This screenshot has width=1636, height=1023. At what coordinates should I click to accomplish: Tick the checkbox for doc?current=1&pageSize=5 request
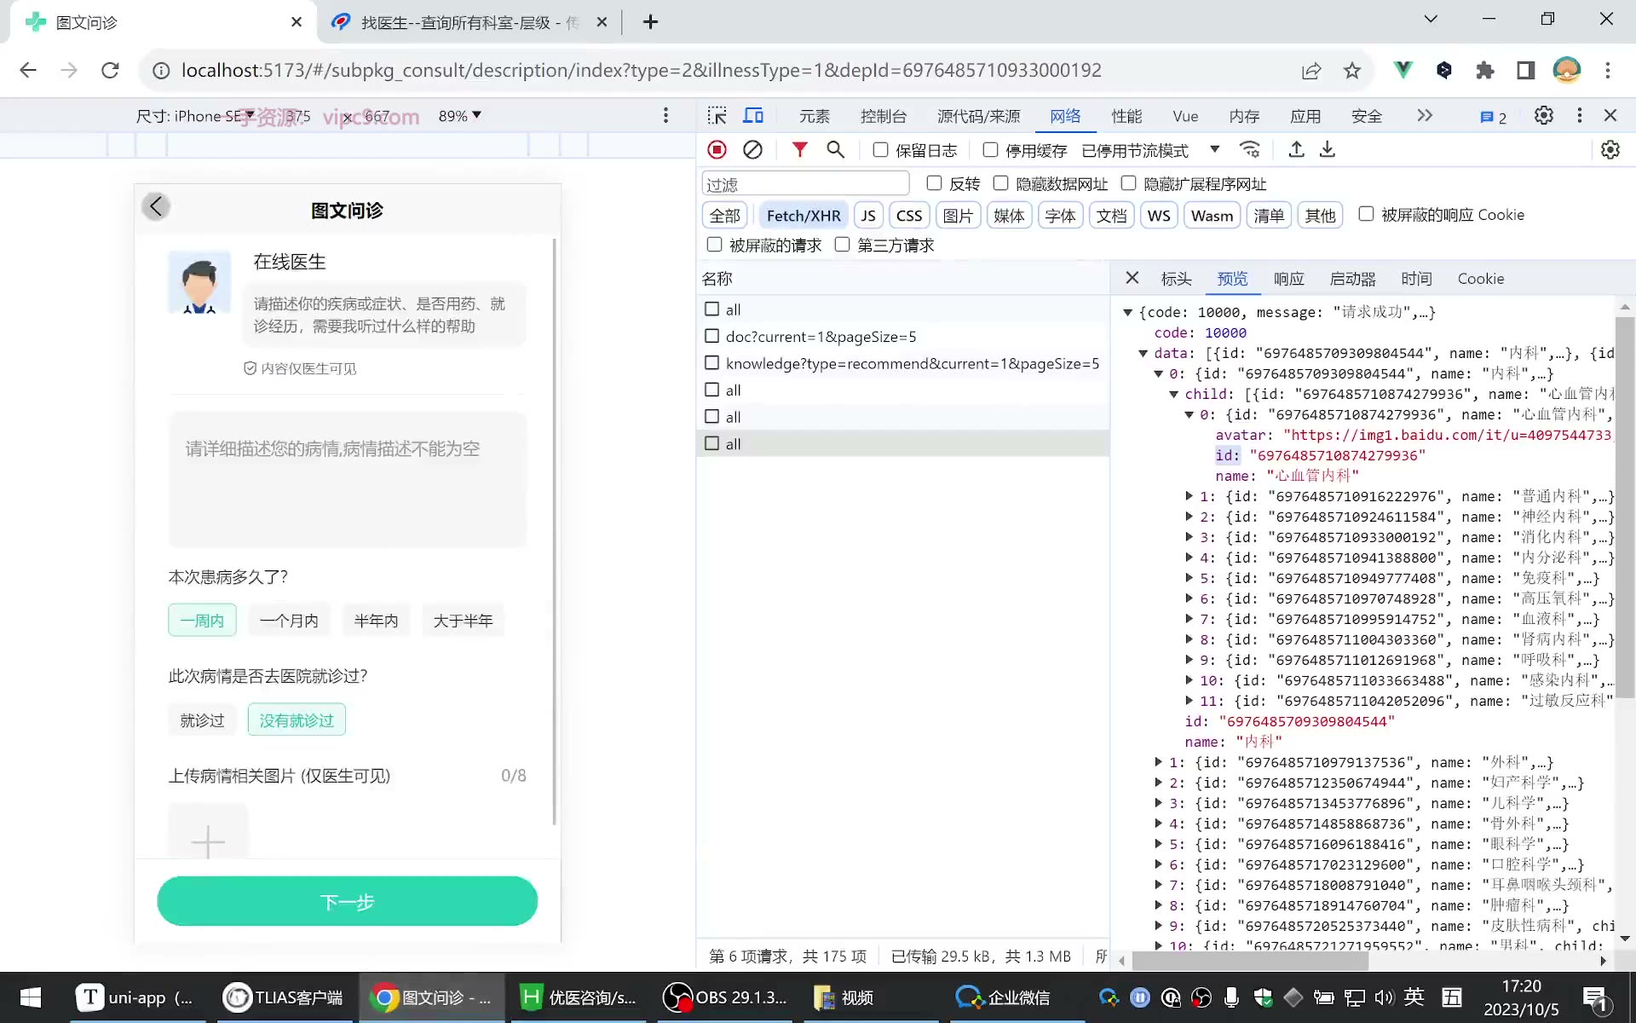(x=712, y=336)
